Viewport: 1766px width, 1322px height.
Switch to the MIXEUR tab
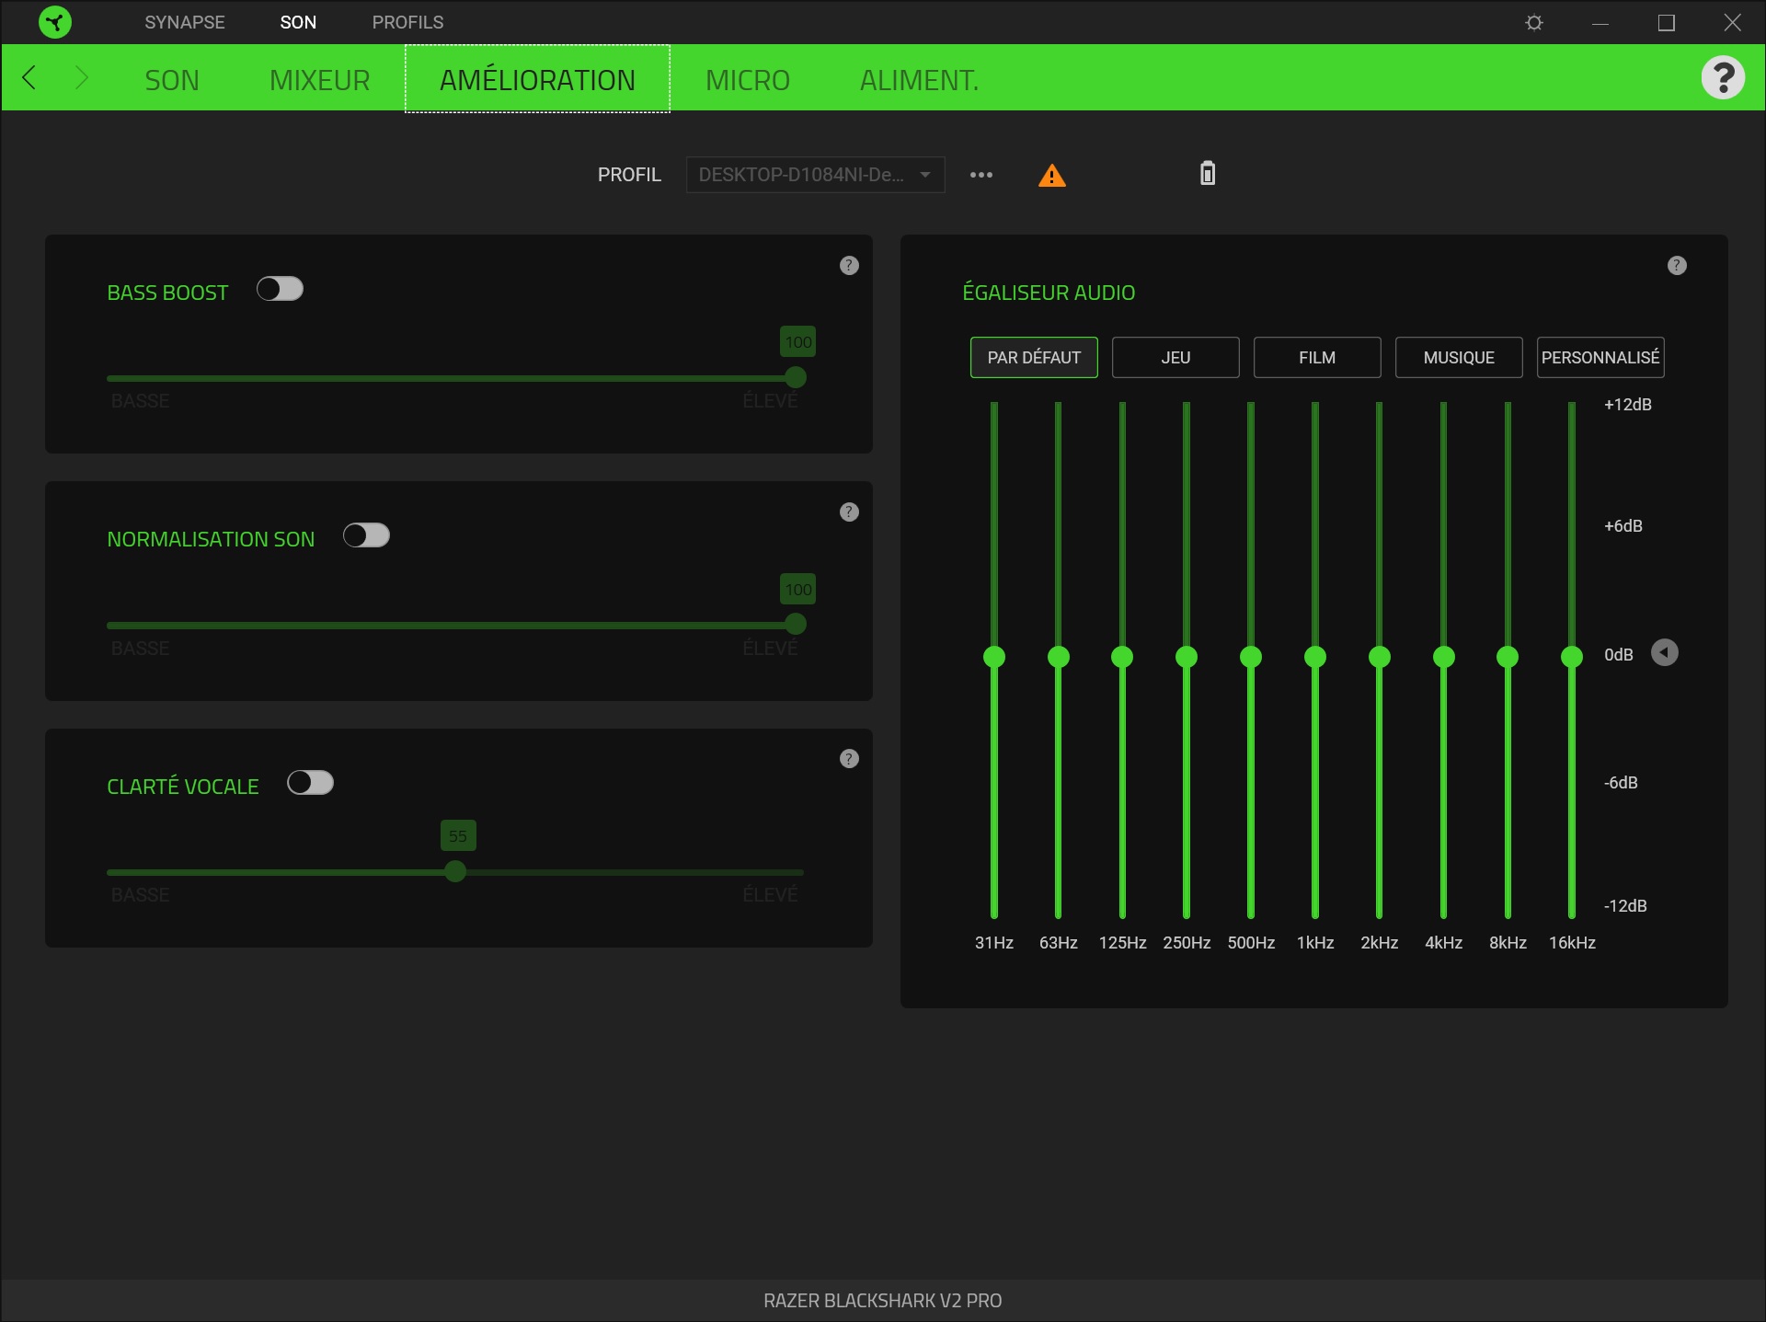coord(319,80)
